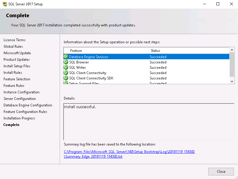The width and height of the screenshot is (238, 179).
Task: Click check icon of SQL Client Connectivity SDK
Action: click(x=66, y=78)
